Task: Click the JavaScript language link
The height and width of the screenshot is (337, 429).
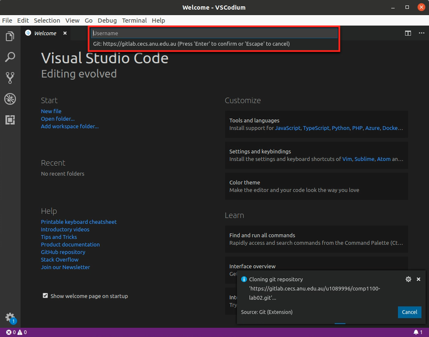Action: [x=288, y=128]
